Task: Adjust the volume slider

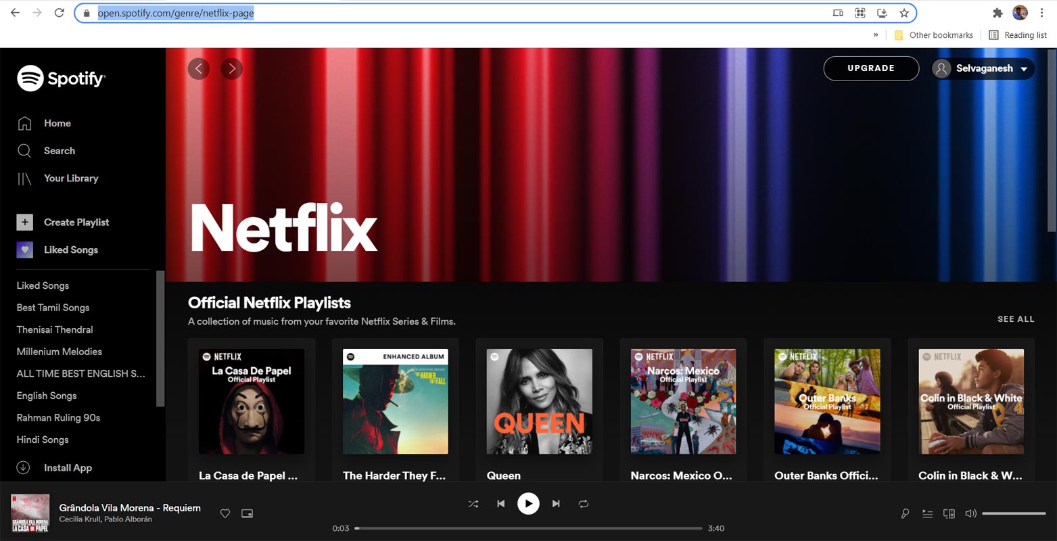Action: click(x=1014, y=514)
